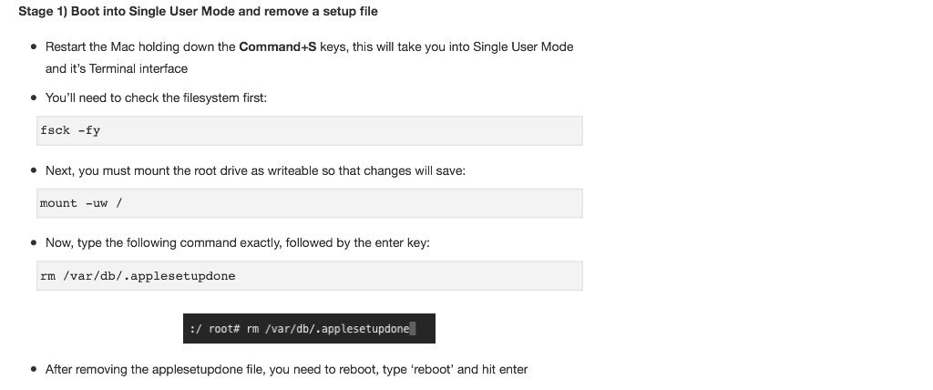The image size is (933, 390).
Task: Click the terminal cursor block in image
Action: click(x=413, y=328)
